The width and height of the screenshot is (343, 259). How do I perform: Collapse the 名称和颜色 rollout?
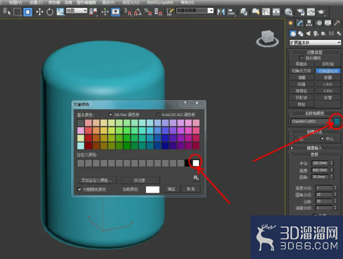[x=315, y=114]
